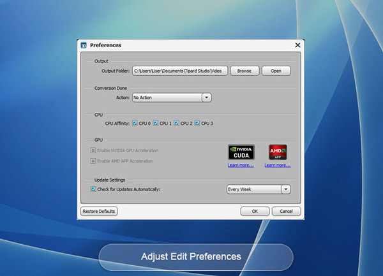383x276 pixels.
Task: Click the 'Output' section heading
Action: (x=101, y=61)
